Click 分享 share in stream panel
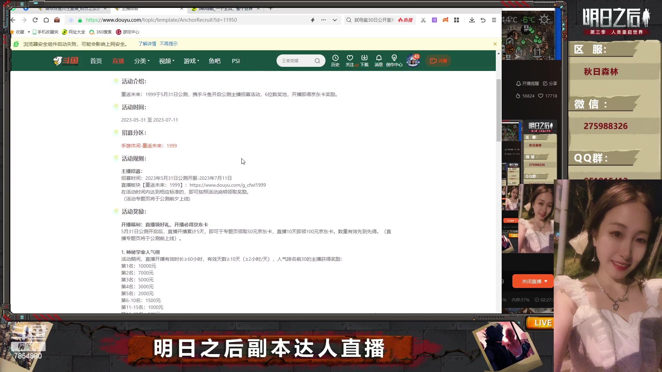This screenshot has height=372, width=662. tap(550, 83)
